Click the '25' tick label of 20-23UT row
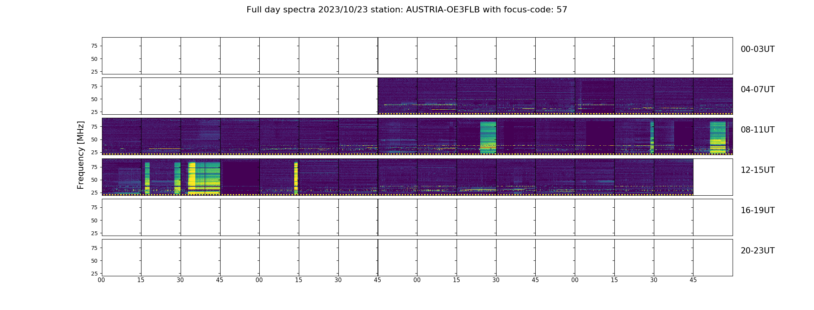Screen dimensions: 814x310 94,274
